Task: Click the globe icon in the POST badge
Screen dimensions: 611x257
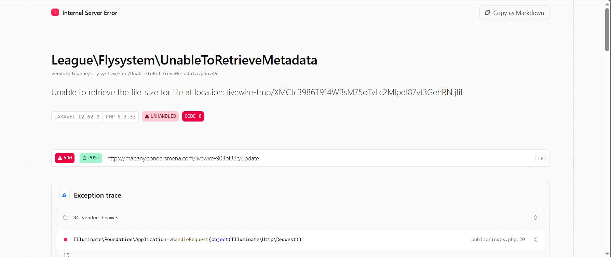Action: tap(84, 158)
